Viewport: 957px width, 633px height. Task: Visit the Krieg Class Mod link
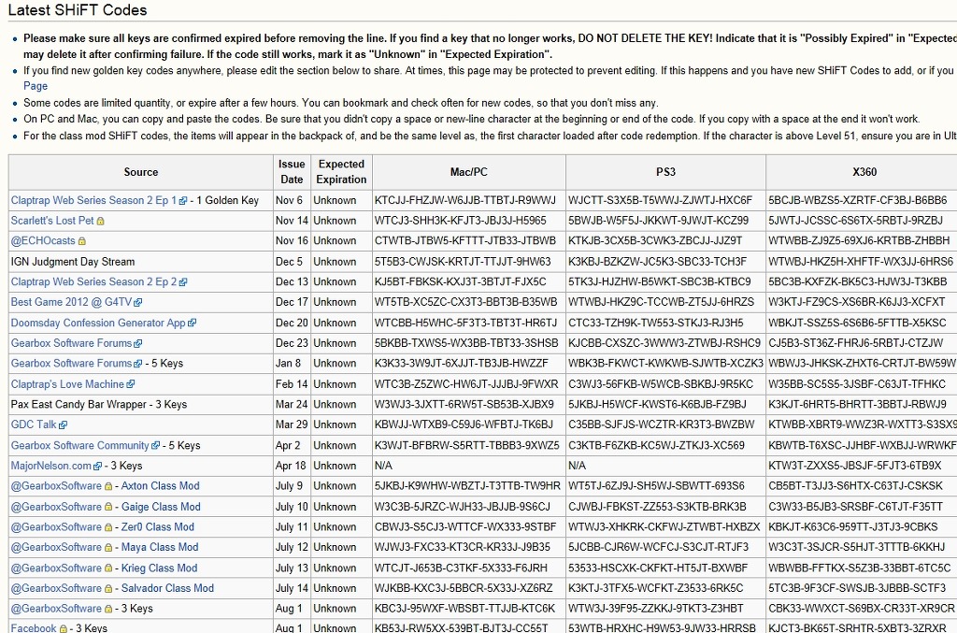pos(159,568)
